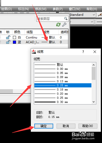The height and width of the screenshot is (143, 102).
Task: Click the 帮助(H) button in dialog
Action: pyautogui.click(x=88, y=126)
